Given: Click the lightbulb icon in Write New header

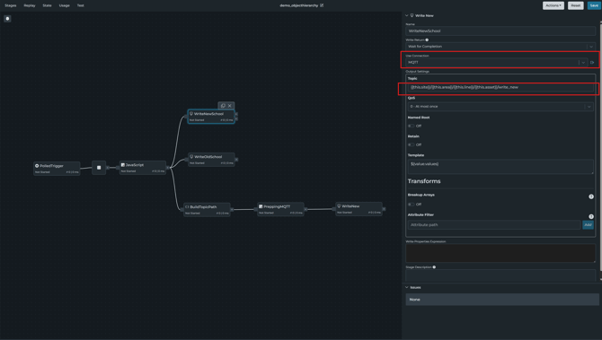Looking at the screenshot, I should click(x=412, y=16).
